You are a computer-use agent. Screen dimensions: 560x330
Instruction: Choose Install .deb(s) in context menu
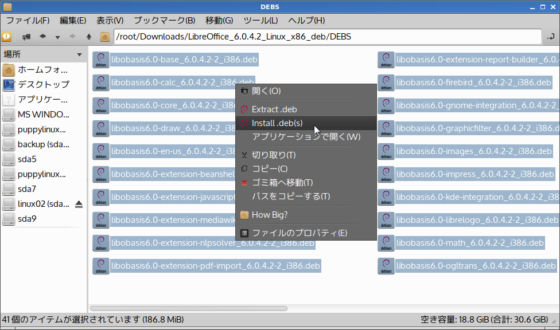pos(306,123)
